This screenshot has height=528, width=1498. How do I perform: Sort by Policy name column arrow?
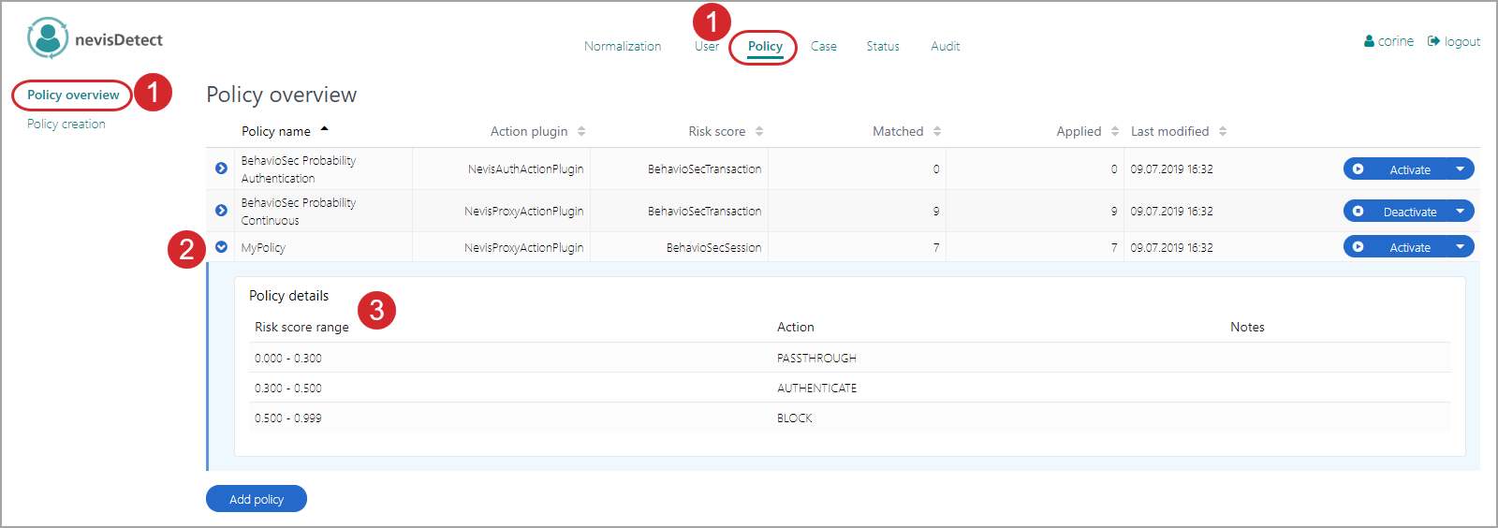coord(324,129)
